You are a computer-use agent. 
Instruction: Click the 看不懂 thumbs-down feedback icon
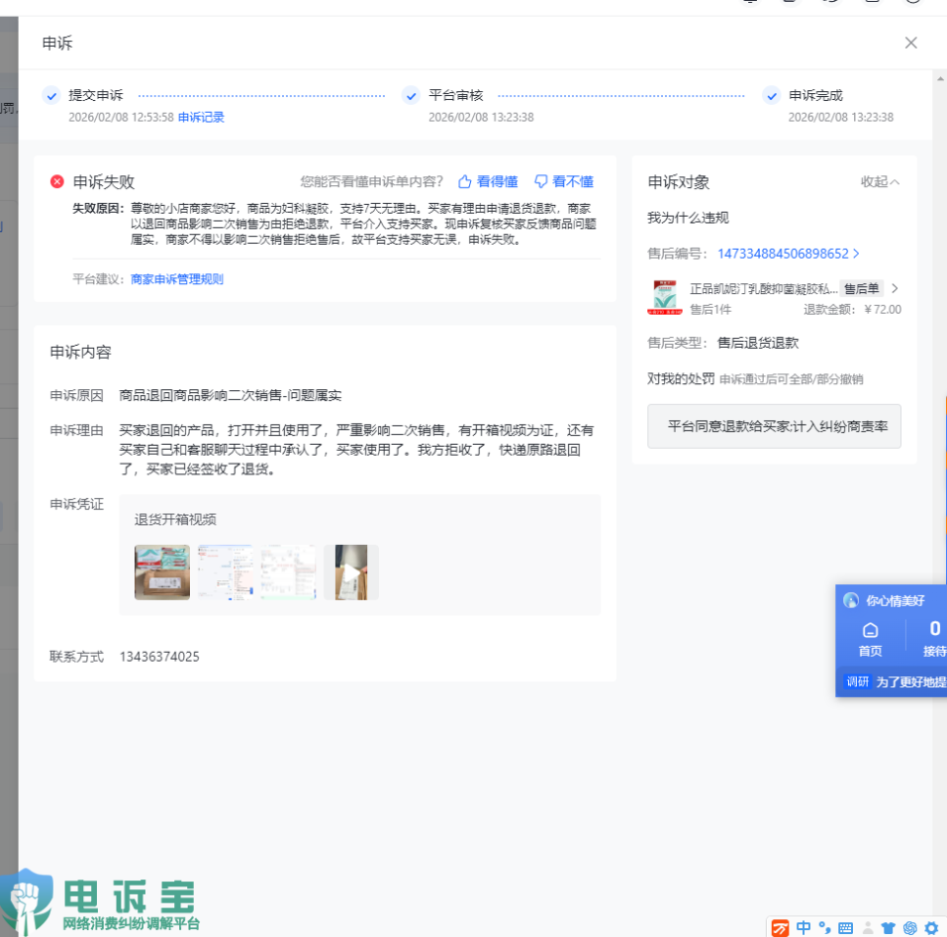541,181
